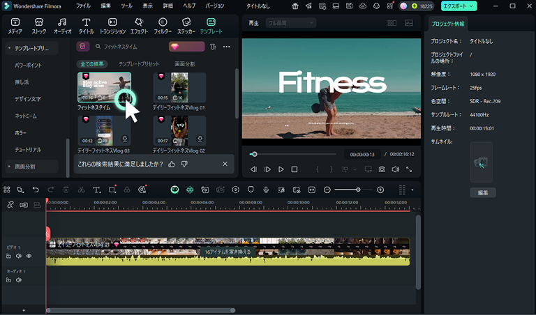536x315 pixels.
Task: Click the microphone voiceover icon
Action: point(266,190)
